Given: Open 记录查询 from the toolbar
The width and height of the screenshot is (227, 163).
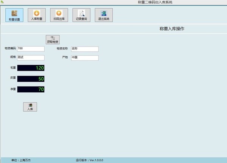Looking at the screenshot, I should [x=81, y=15].
